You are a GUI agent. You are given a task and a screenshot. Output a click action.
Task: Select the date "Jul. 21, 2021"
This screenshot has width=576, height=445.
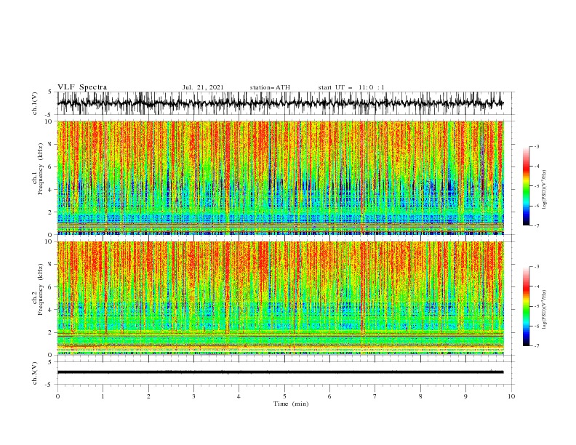pos(203,87)
